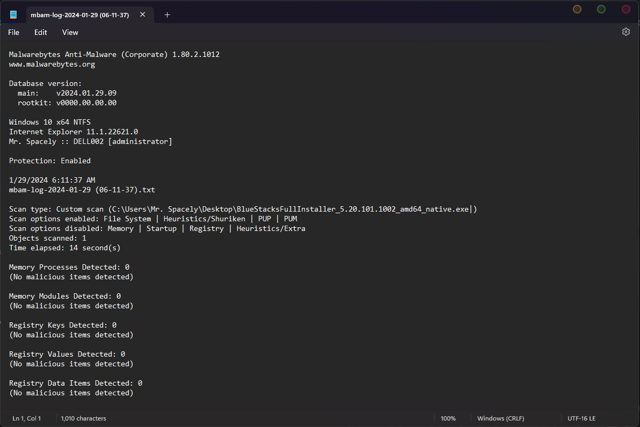Click UTF-16 LE encoding indicator
Viewport: 640px width, 427px height.
[581, 418]
